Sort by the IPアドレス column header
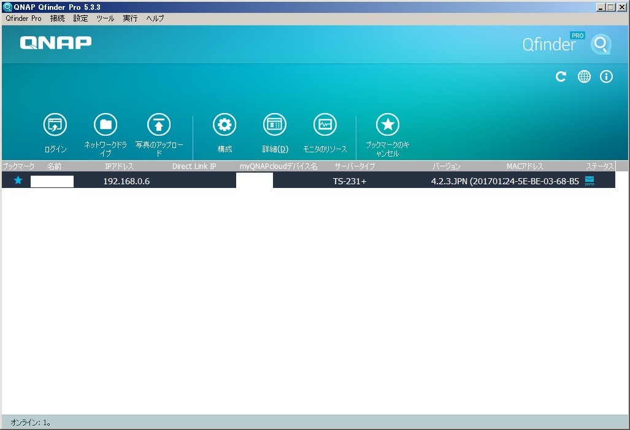This screenshot has width=630, height=430. pos(119,166)
